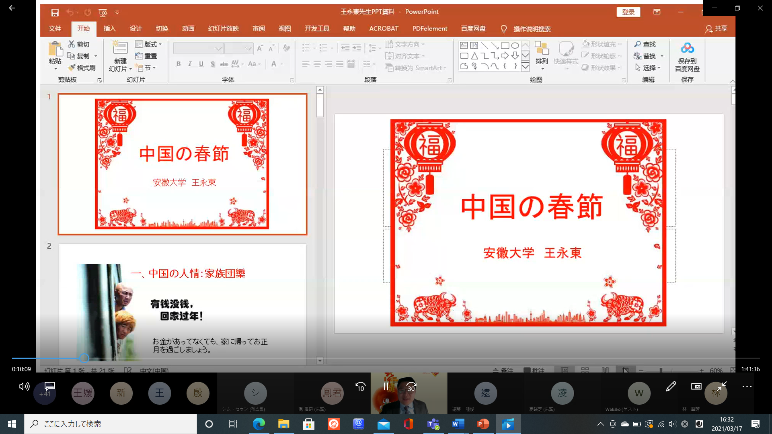Select the oval shape in shapes gallery
The height and width of the screenshot is (434, 772).
coord(515,45)
